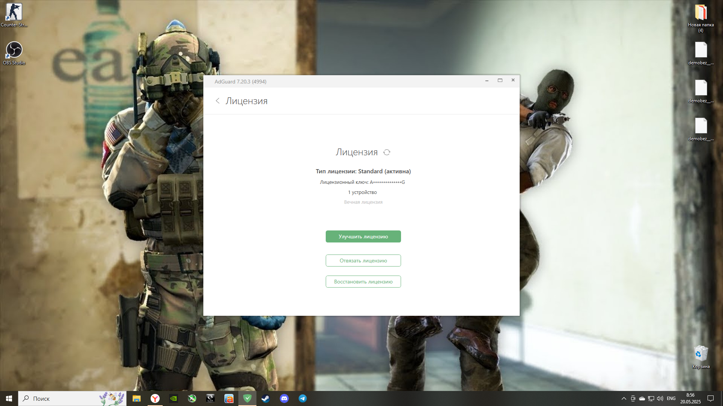Click the Поиск taskbar search box

[x=72, y=398]
